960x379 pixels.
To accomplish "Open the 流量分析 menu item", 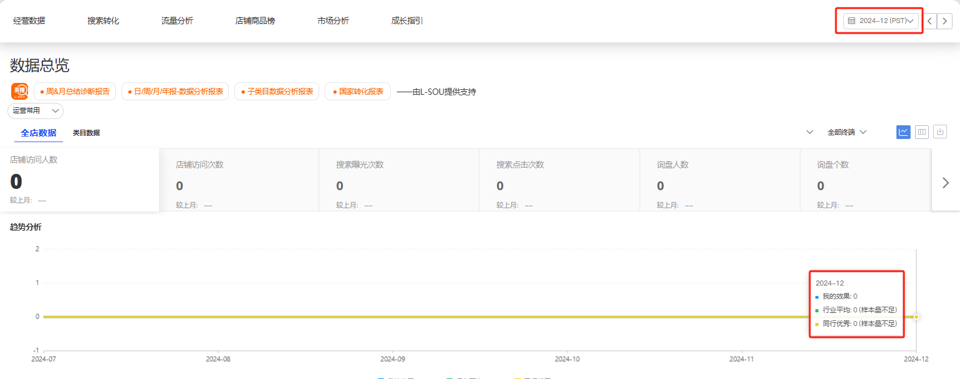I will coord(177,21).
